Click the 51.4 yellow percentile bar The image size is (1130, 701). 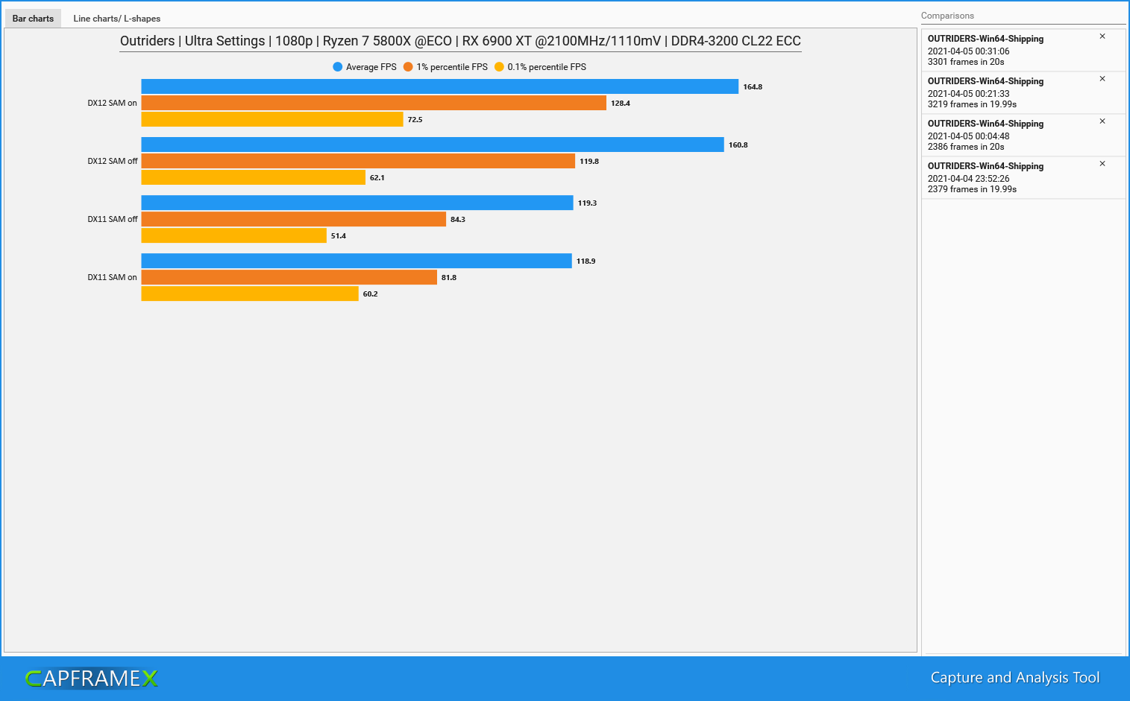234,236
